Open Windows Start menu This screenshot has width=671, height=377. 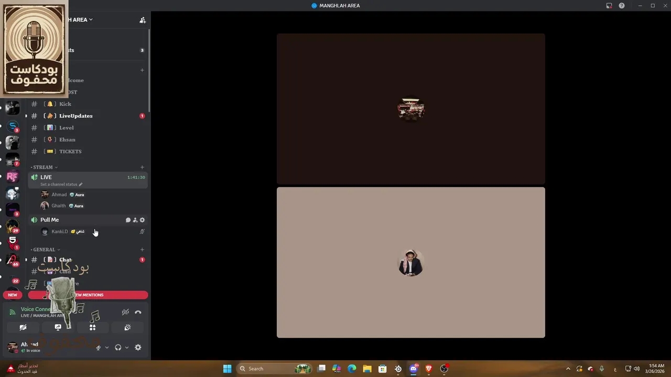(227, 369)
